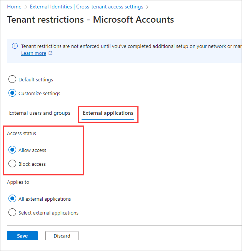Click the breadcrumb chevron after Home
Viewport: 242px width, 251px height.
[x=26, y=7]
